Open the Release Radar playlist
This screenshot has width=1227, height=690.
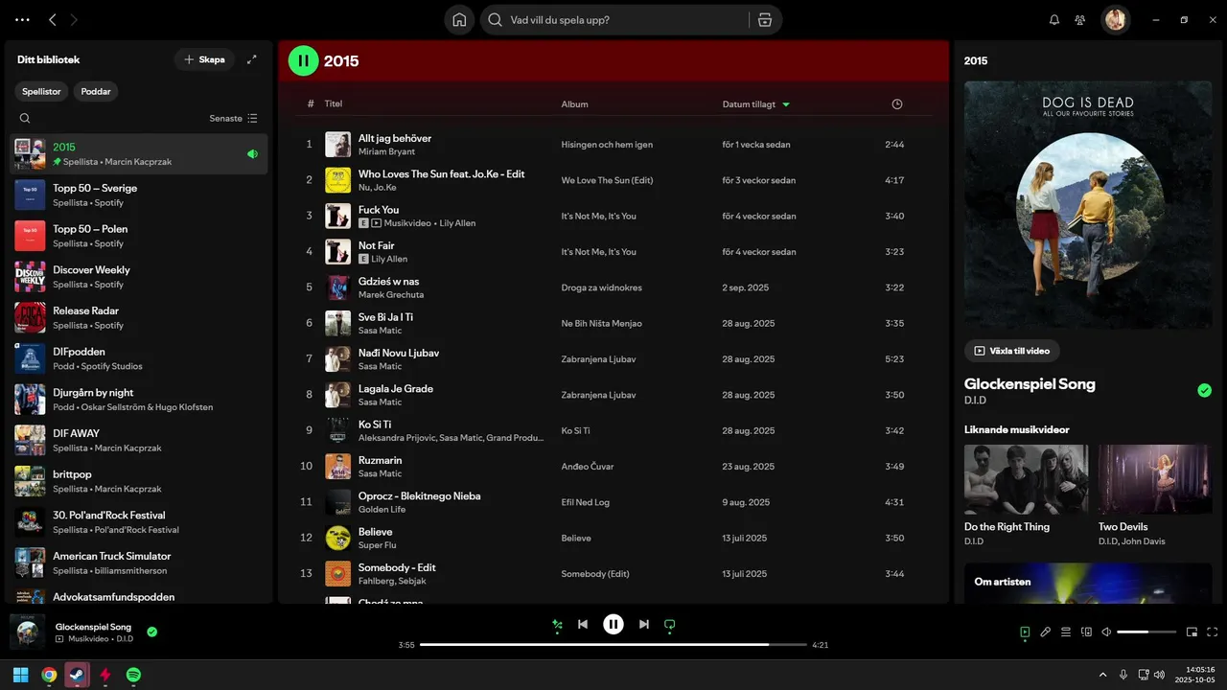[139, 317]
